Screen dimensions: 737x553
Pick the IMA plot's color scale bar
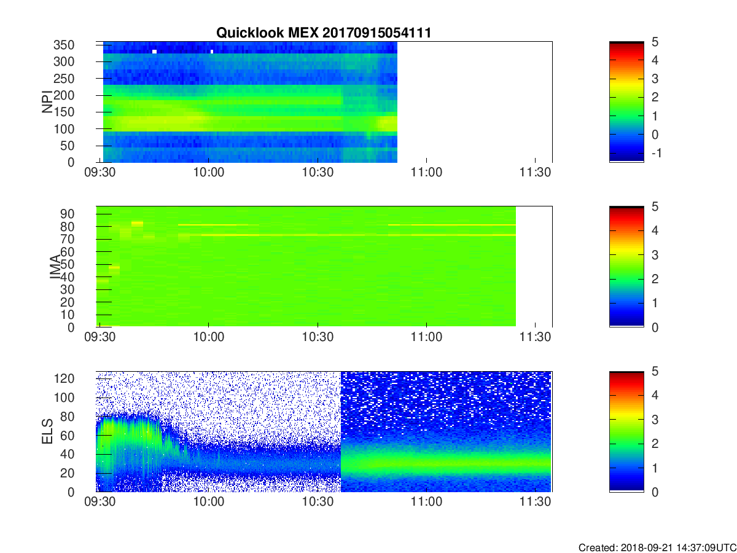(x=626, y=267)
